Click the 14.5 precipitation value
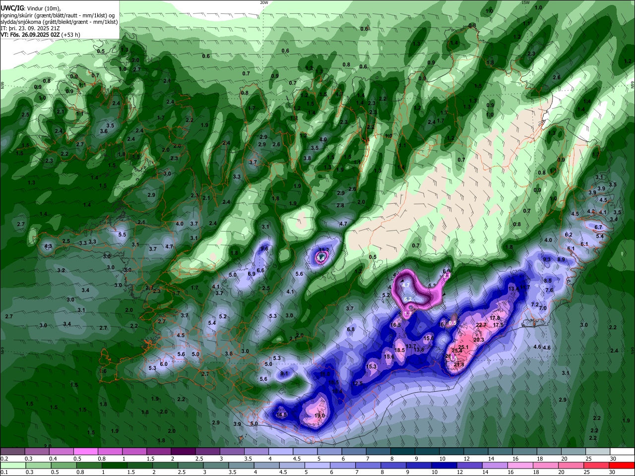Viewport: 635px width, 476px height. [282, 415]
